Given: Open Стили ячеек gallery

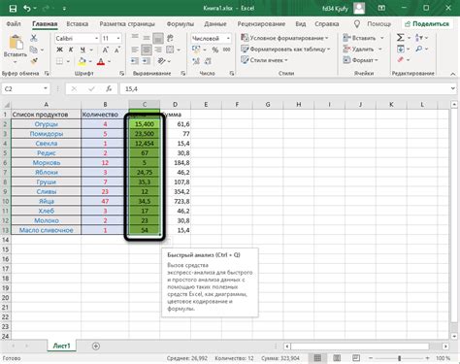Looking at the screenshot, I should click(264, 60).
